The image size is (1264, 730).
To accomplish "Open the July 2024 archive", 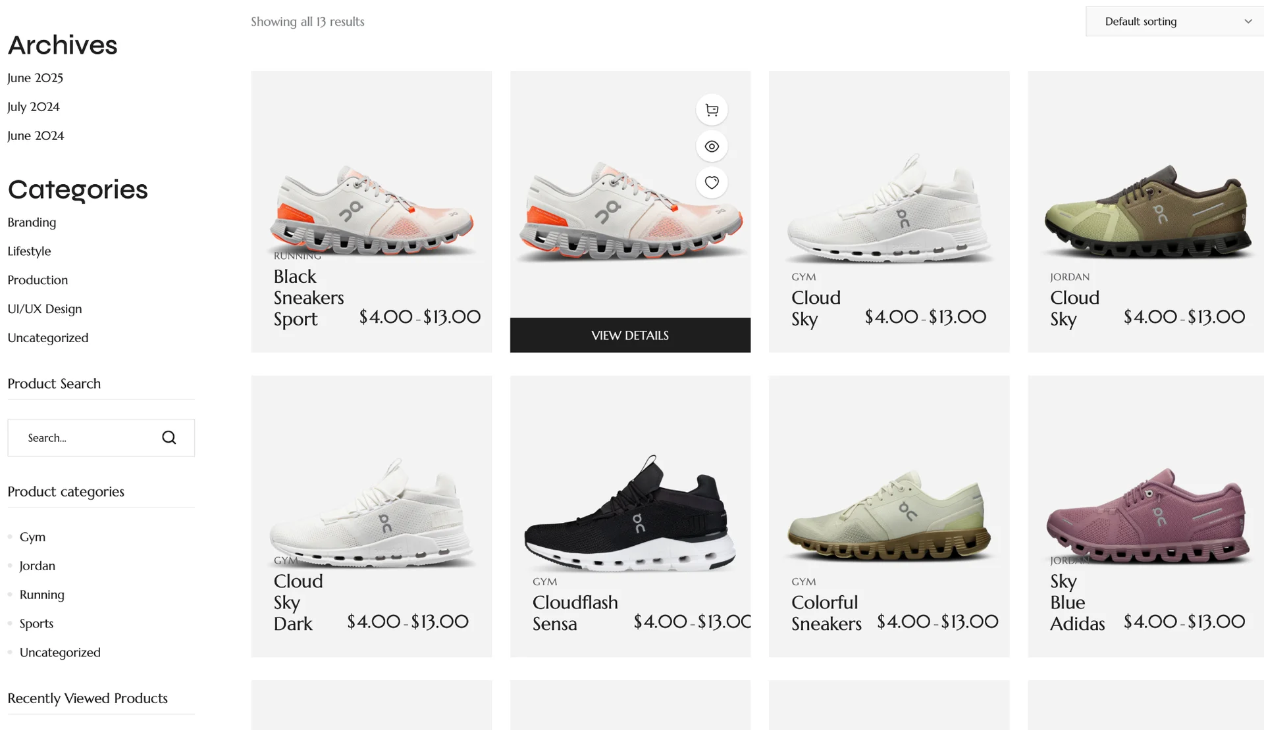I will [x=34, y=107].
